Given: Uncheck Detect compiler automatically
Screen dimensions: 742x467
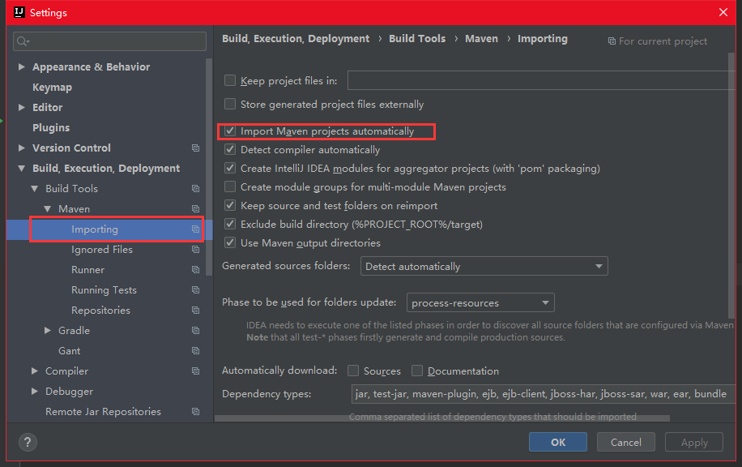Looking at the screenshot, I should (x=230, y=150).
